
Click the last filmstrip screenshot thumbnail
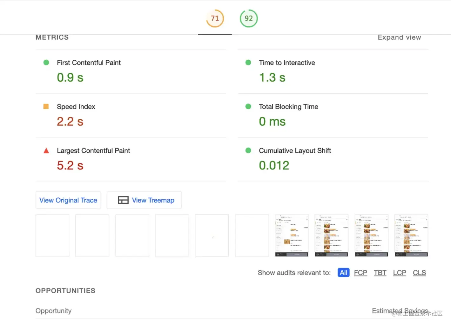[411, 235]
